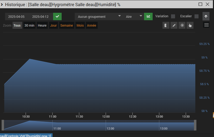Collapse the Historique title chevron
214x137 pixels.
coord(2,5)
